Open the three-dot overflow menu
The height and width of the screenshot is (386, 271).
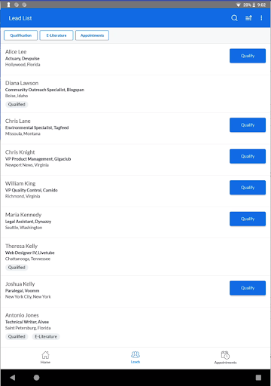(261, 18)
